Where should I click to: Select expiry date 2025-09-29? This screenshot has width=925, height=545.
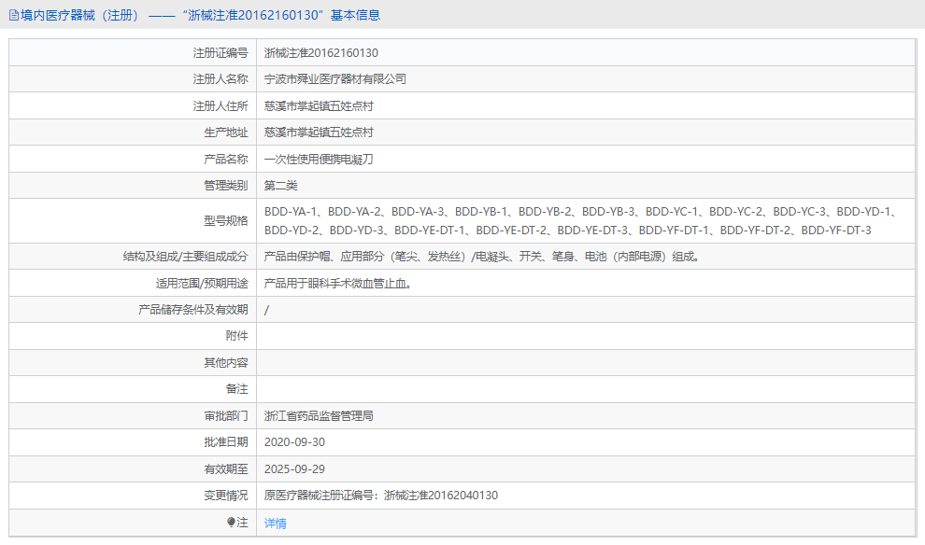click(x=294, y=469)
